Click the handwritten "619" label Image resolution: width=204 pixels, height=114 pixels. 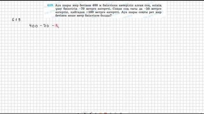point(16,20)
